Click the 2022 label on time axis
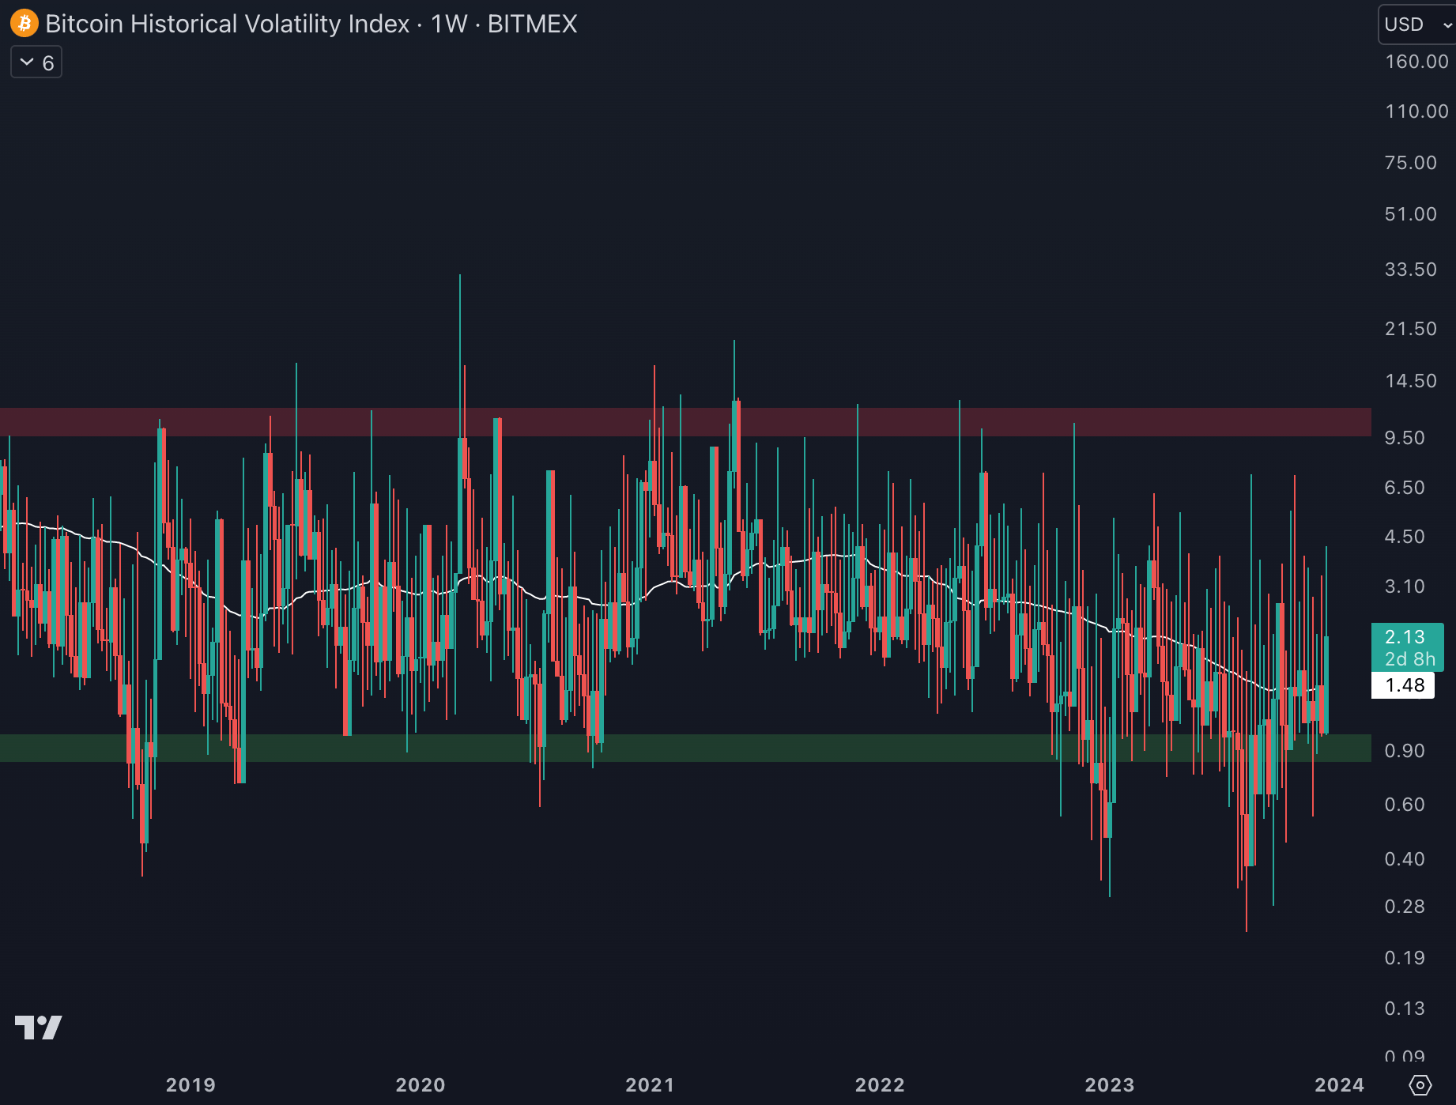This screenshot has height=1105, width=1456. [880, 1084]
